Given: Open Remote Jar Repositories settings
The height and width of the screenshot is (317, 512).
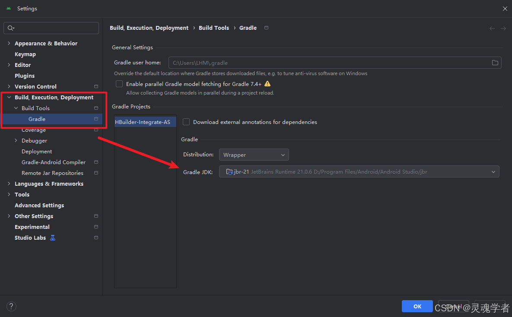Looking at the screenshot, I should (52, 173).
